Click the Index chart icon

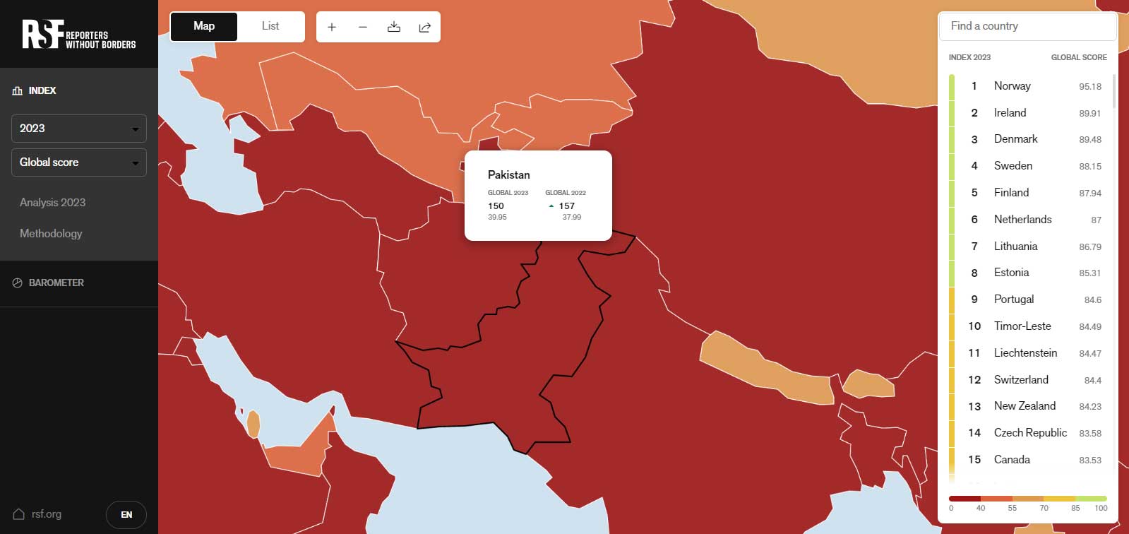pos(18,90)
